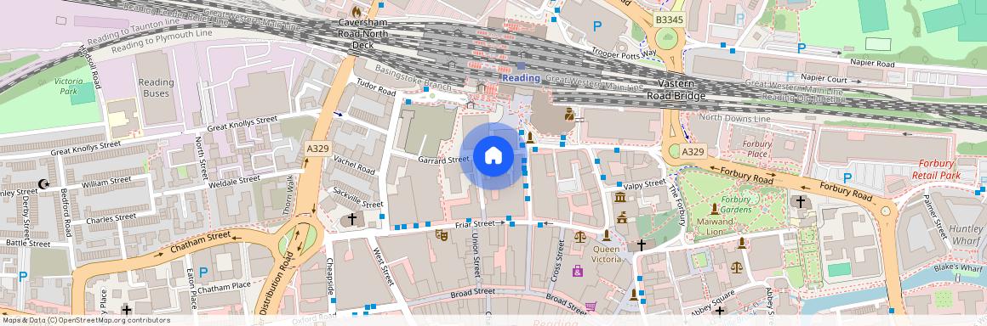The height and width of the screenshot is (326, 987).
Task: Click the museum icon near Valpy Street
Action: coord(619,198)
